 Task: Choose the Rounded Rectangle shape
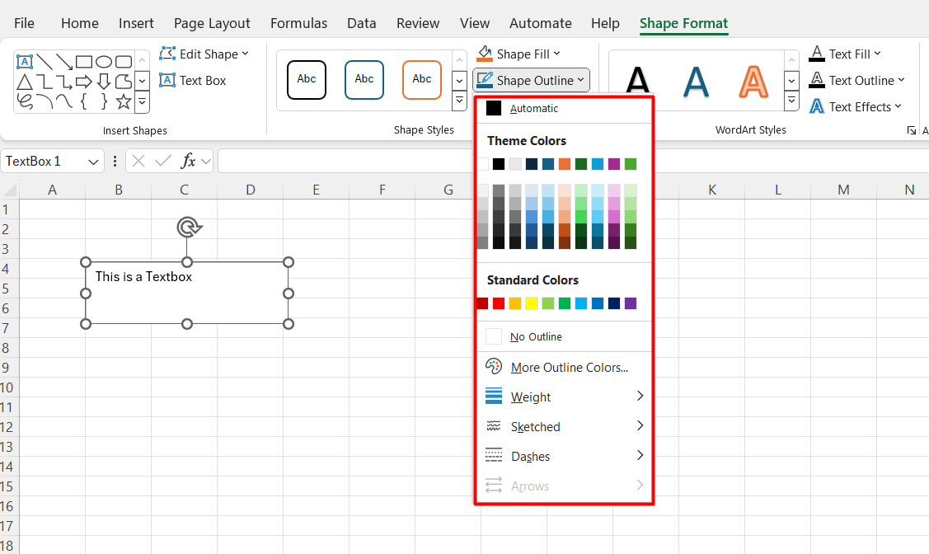point(124,62)
